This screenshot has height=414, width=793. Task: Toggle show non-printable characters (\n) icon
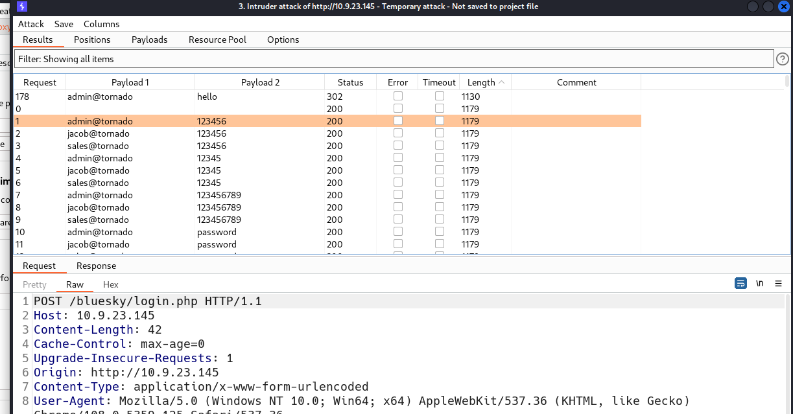[x=759, y=284]
